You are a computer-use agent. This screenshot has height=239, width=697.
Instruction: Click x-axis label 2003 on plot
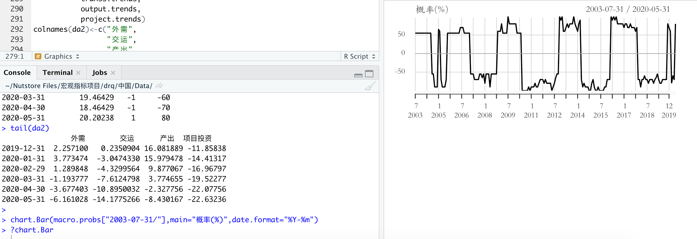415,115
